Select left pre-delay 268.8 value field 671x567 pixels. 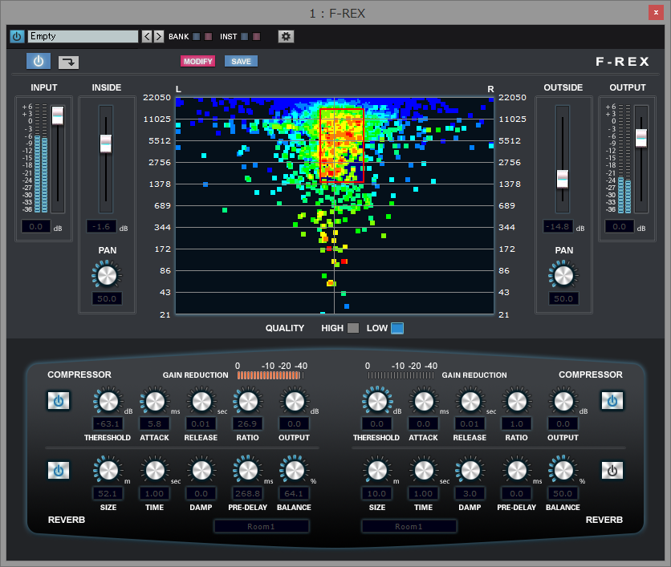point(247,493)
